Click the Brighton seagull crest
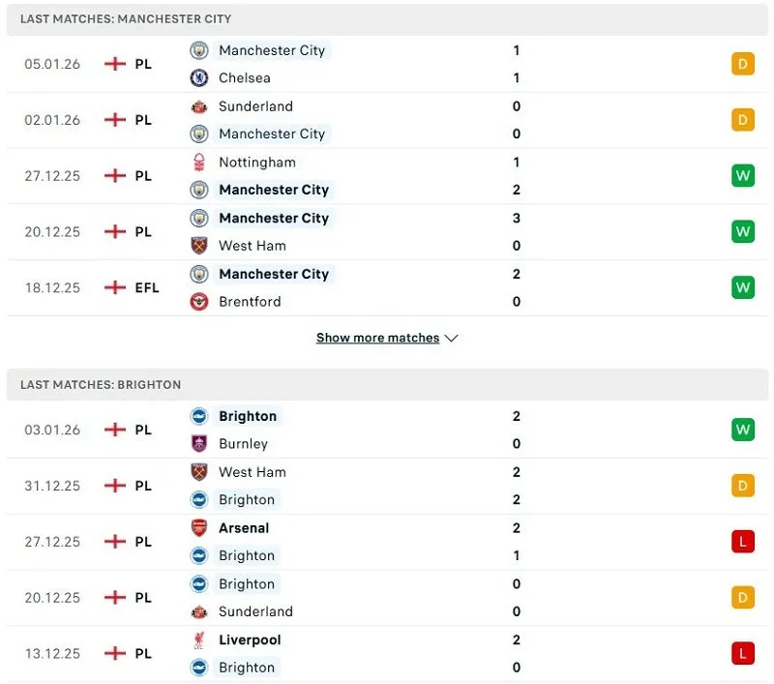 [199, 416]
